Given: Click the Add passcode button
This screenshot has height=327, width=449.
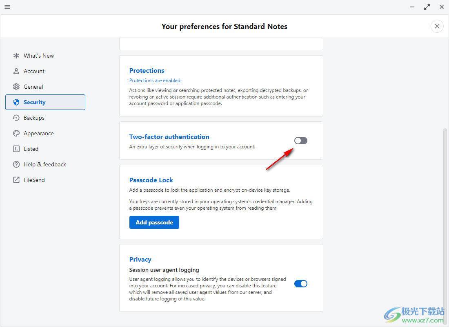Looking at the screenshot, I should pos(154,222).
